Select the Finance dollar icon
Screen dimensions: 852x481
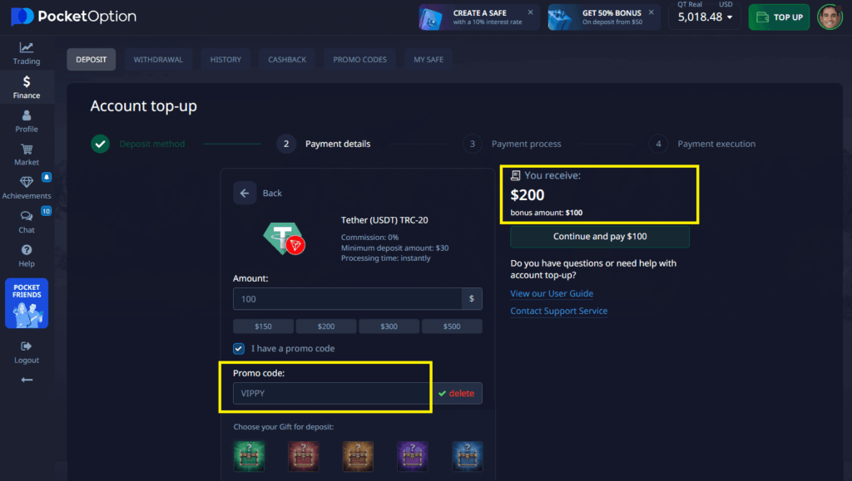coord(26,83)
